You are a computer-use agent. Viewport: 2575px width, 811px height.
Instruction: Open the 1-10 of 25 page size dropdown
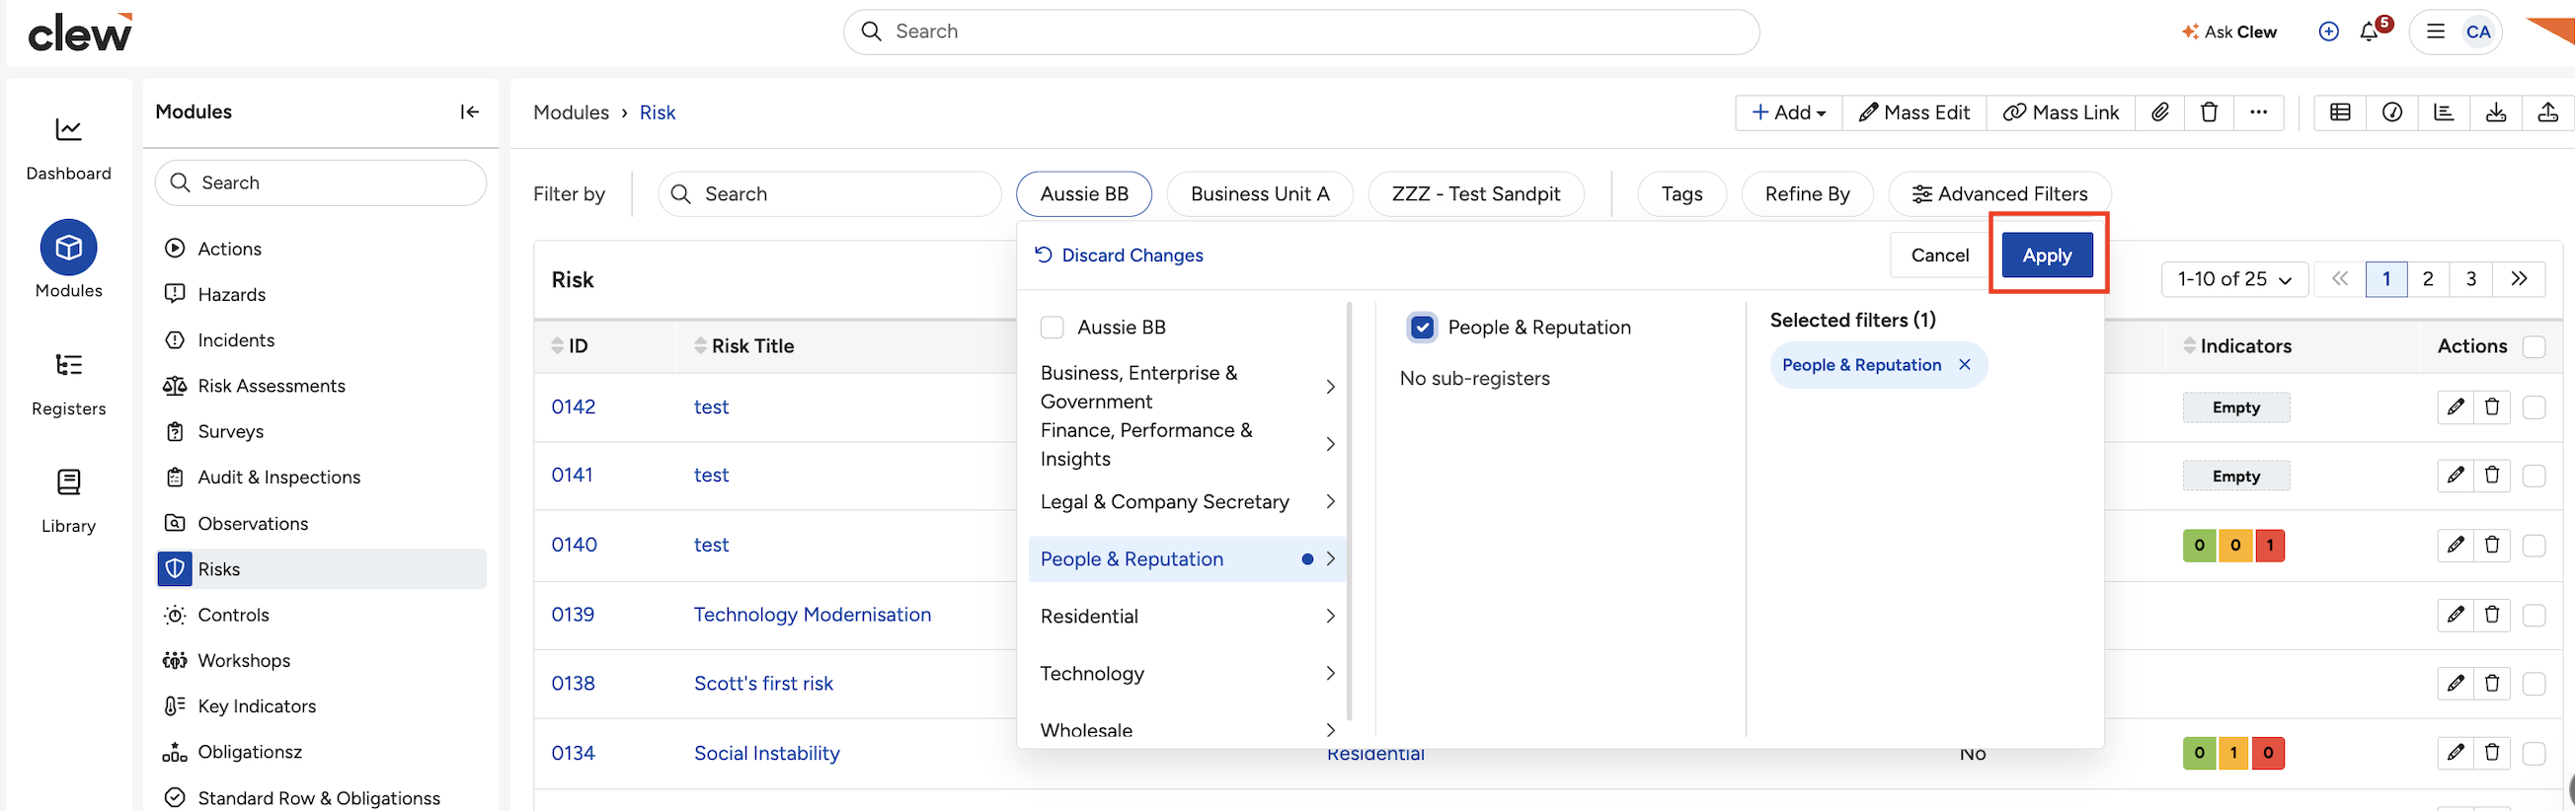pyautogui.click(x=2234, y=279)
